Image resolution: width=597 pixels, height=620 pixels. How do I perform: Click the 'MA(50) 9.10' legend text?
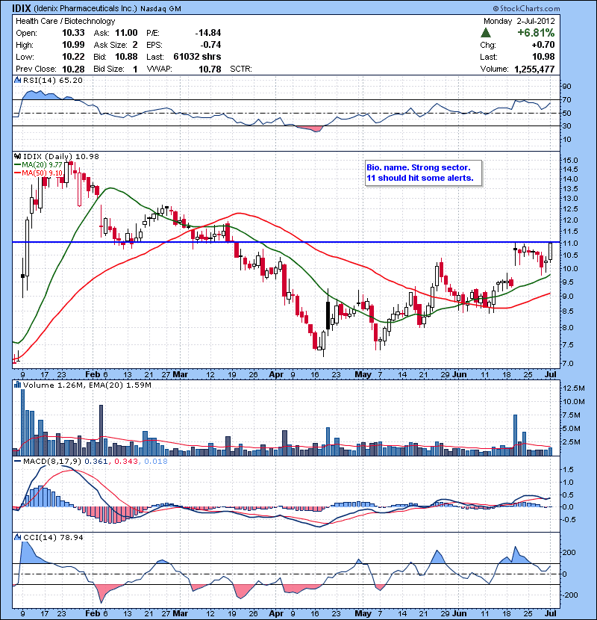click(42, 173)
